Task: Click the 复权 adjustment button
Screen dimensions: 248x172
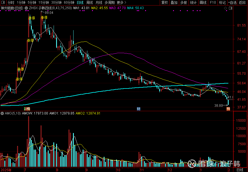Action: pyautogui.click(x=165, y=2)
